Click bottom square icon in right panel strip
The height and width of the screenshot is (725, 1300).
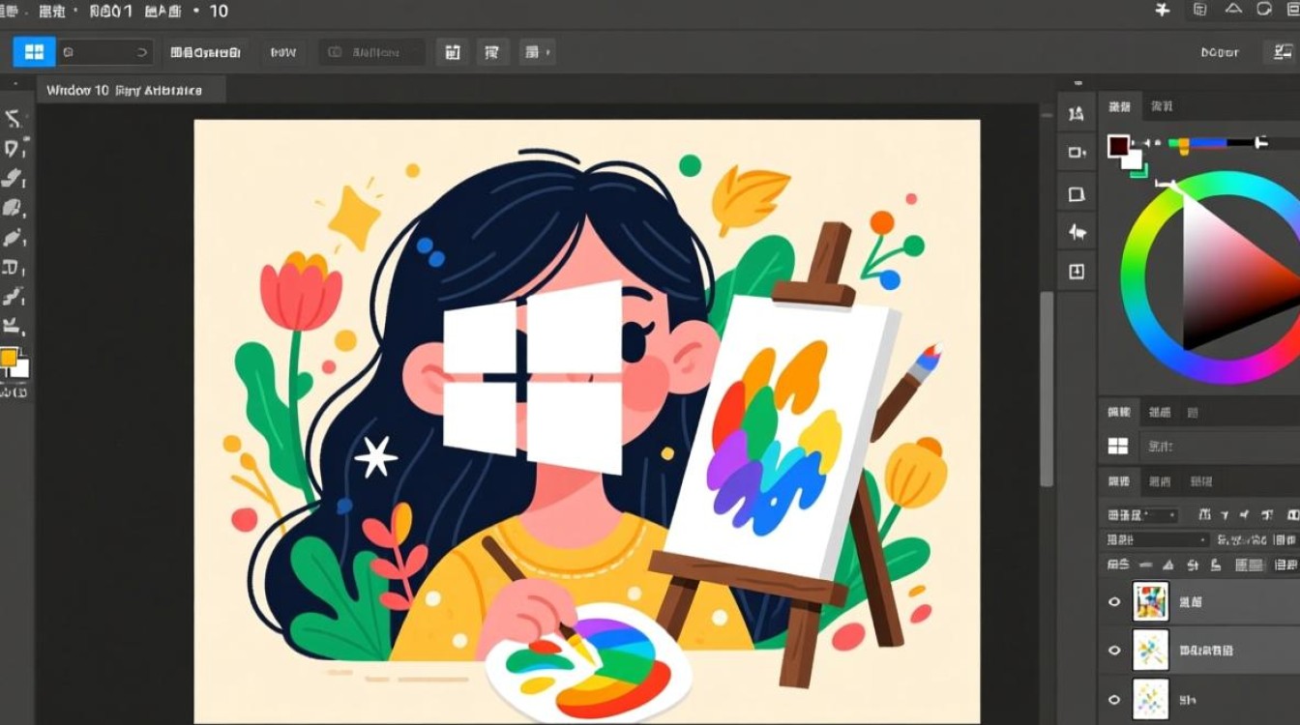(1077, 272)
